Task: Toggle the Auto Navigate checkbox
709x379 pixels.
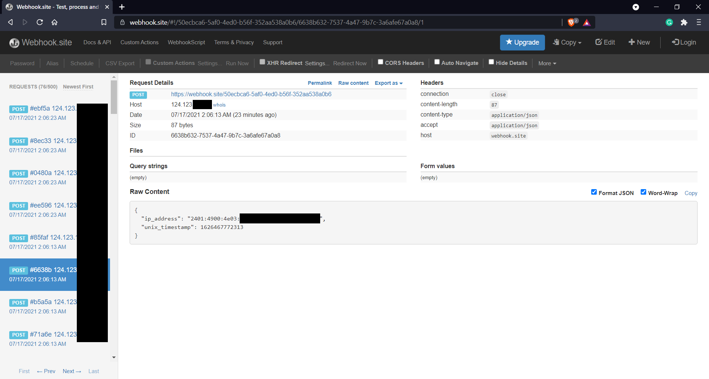Action: tap(437, 62)
